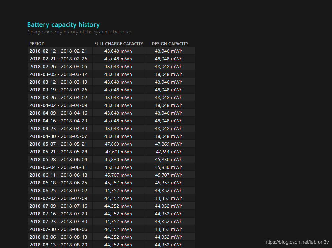Select the period 2018-06-25 - 2018-07-02 cell
The height and width of the screenshot is (248, 332).
point(58,191)
